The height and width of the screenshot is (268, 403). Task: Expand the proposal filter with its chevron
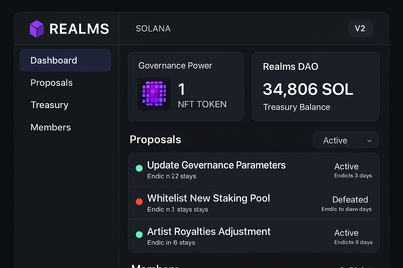tap(369, 141)
